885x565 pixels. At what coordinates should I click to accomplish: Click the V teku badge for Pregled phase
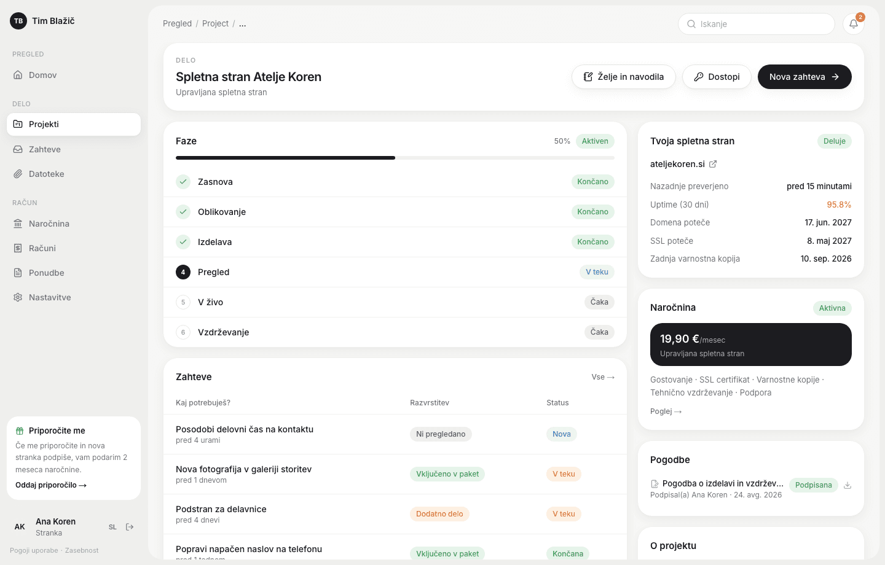(597, 272)
